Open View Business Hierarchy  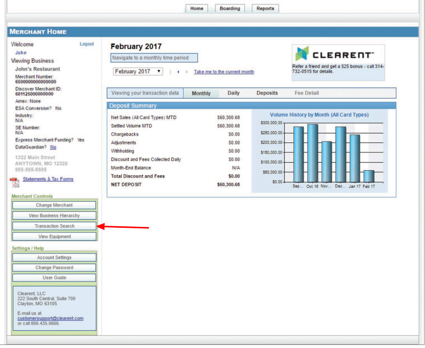54,216
